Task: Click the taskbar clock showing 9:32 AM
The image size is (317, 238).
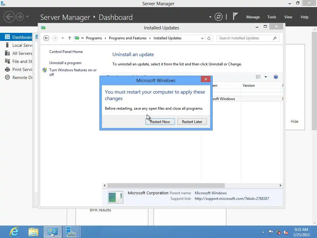Action: [301, 232]
